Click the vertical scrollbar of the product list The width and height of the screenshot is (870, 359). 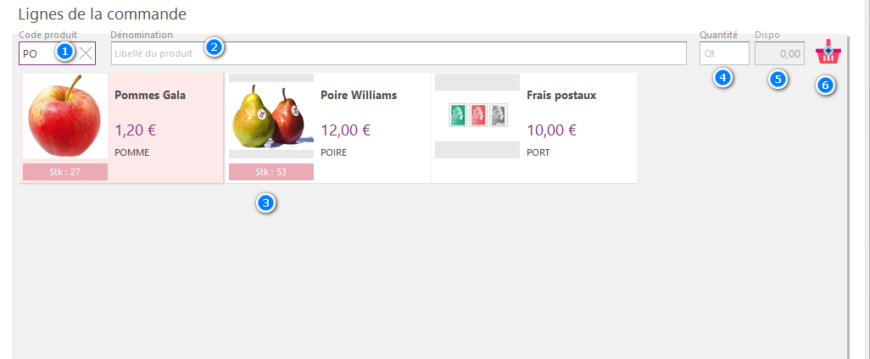[849, 212]
